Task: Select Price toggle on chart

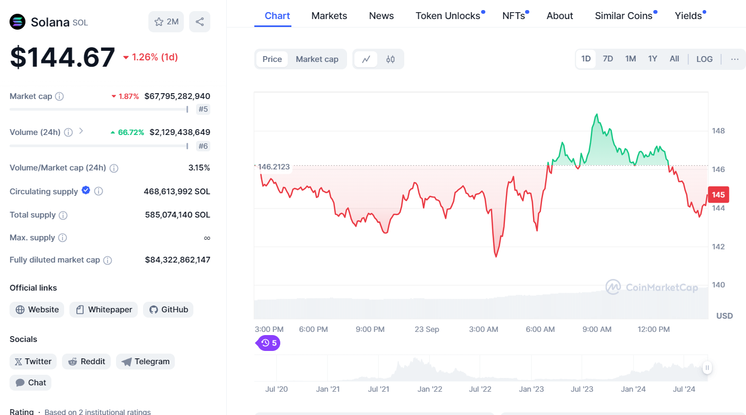Action: 272,59
